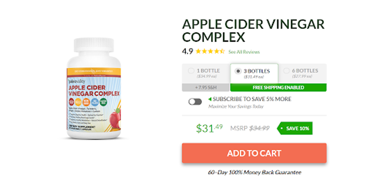Select the 3 Bottles radio option
This screenshot has height=176, width=374.
[238, 71]
